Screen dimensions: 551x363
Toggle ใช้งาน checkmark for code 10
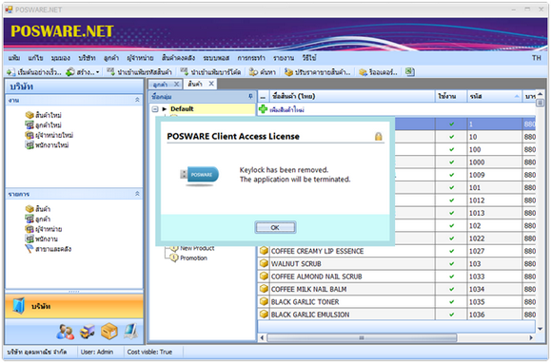(x=451, y=137)
